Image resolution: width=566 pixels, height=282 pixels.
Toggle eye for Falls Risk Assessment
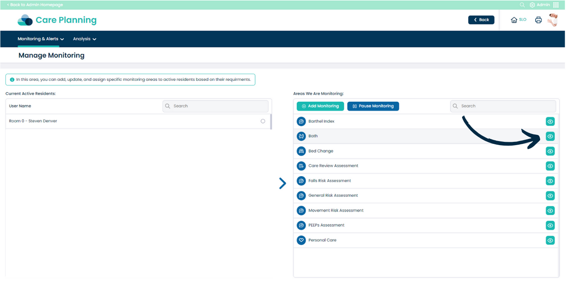point(550,181)
